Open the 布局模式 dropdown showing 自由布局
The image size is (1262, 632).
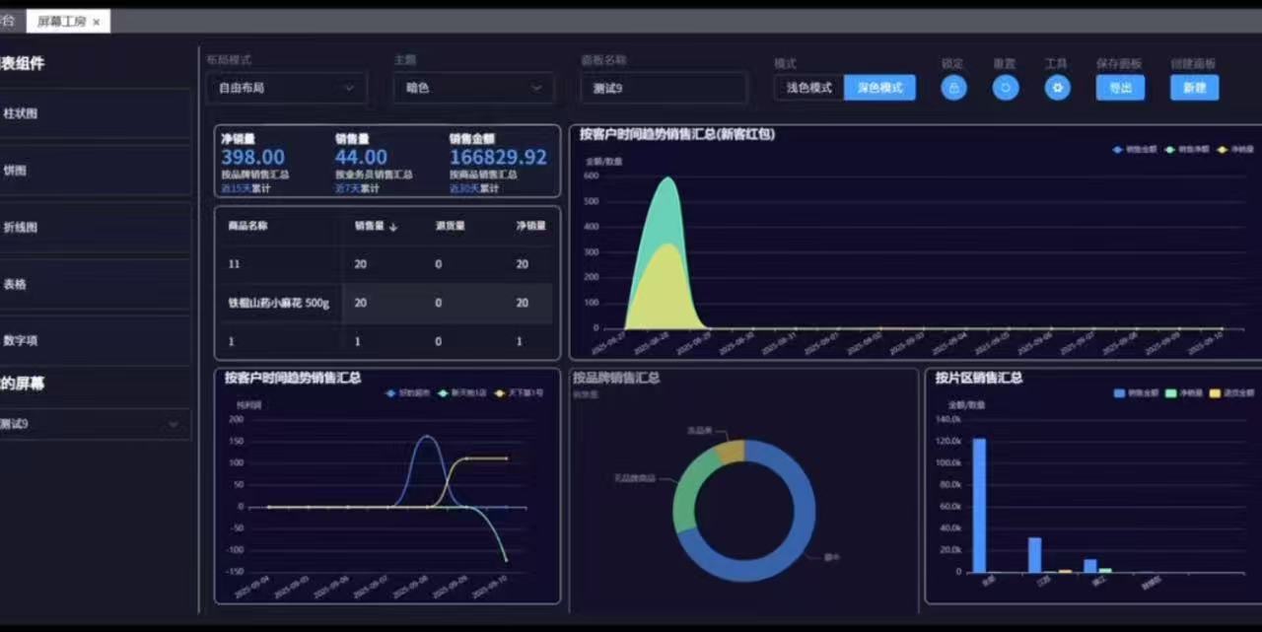point(287,88)
